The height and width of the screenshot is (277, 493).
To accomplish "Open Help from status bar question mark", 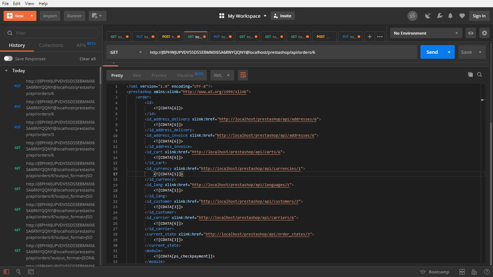I will click(486, 272).
